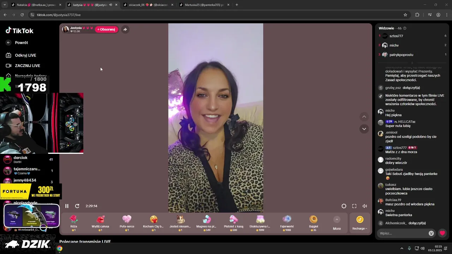Go back in browser navigation
Viewport: 452px width, 254px height.
5,15
